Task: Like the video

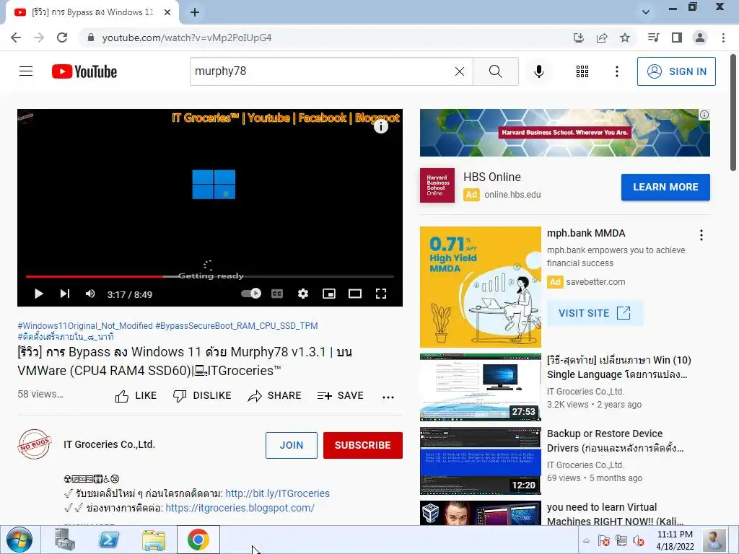Action: 136,396
